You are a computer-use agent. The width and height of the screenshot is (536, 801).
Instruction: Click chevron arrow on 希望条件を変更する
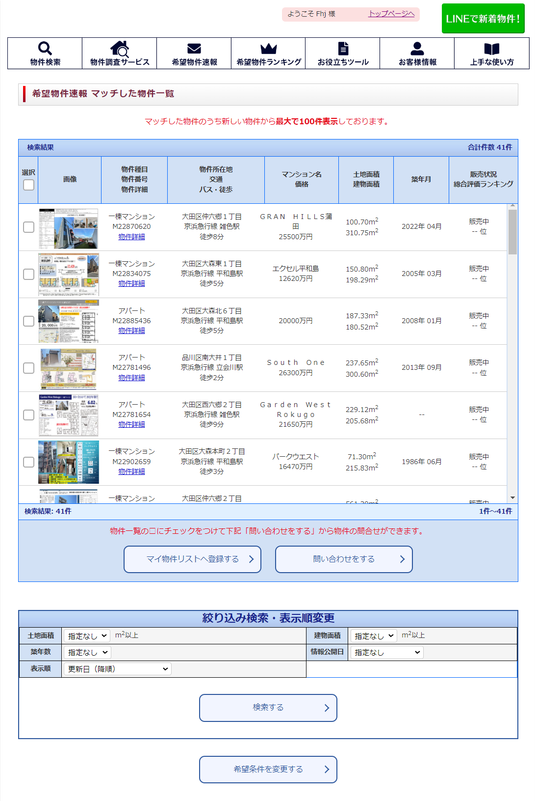coord(327,770)
